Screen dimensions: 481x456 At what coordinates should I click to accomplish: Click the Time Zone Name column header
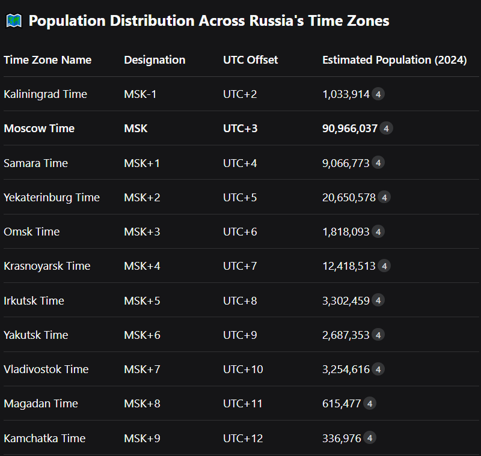pyautogui.click(x=47, y=60)
